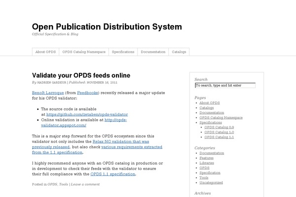Leave a comment on the post
Screen dimensions: 296x197
point(85,184)
